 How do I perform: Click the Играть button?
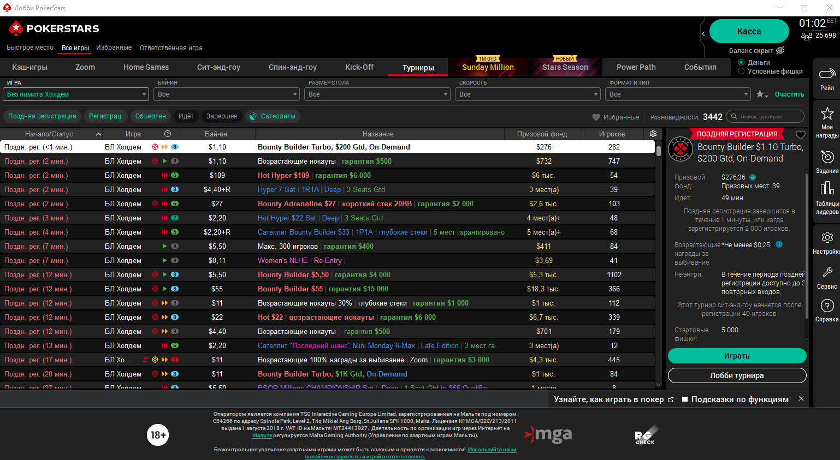[737, 356]
